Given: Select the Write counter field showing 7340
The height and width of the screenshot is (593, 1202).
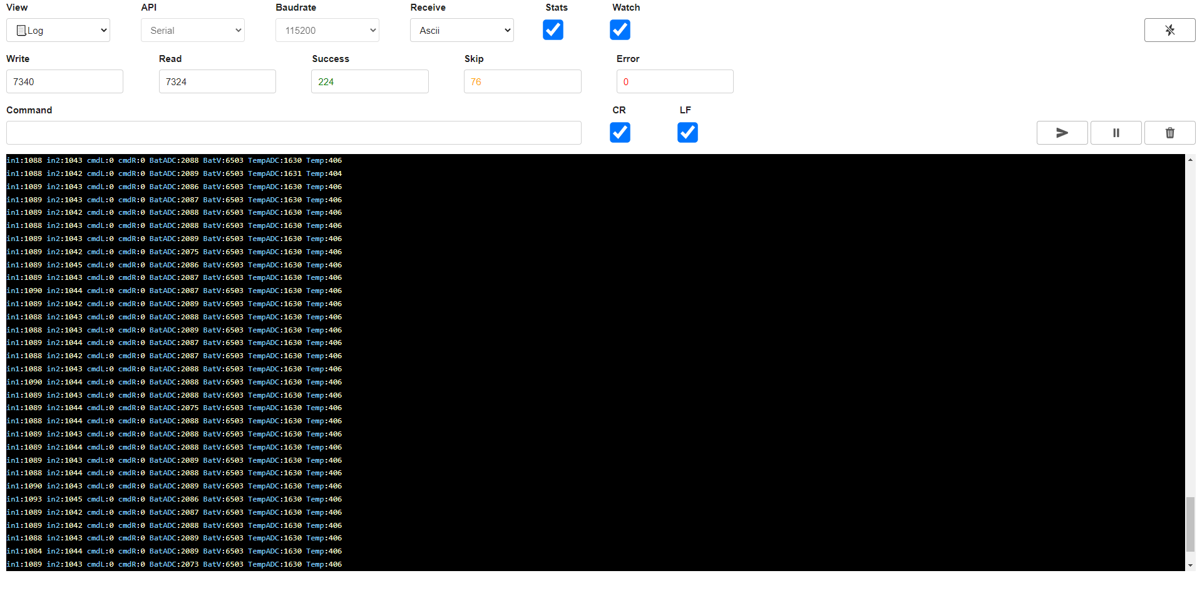Looking at the screenshot, I should pyautogui.click(x=64, y=81).
